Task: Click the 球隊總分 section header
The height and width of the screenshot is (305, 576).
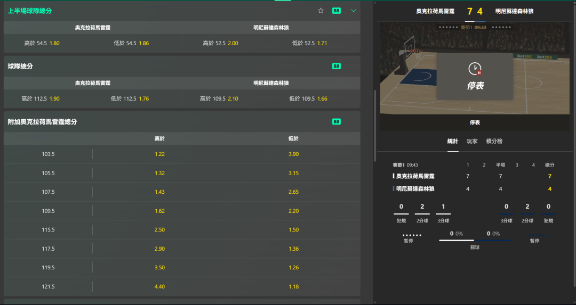Action: (182, 67)
